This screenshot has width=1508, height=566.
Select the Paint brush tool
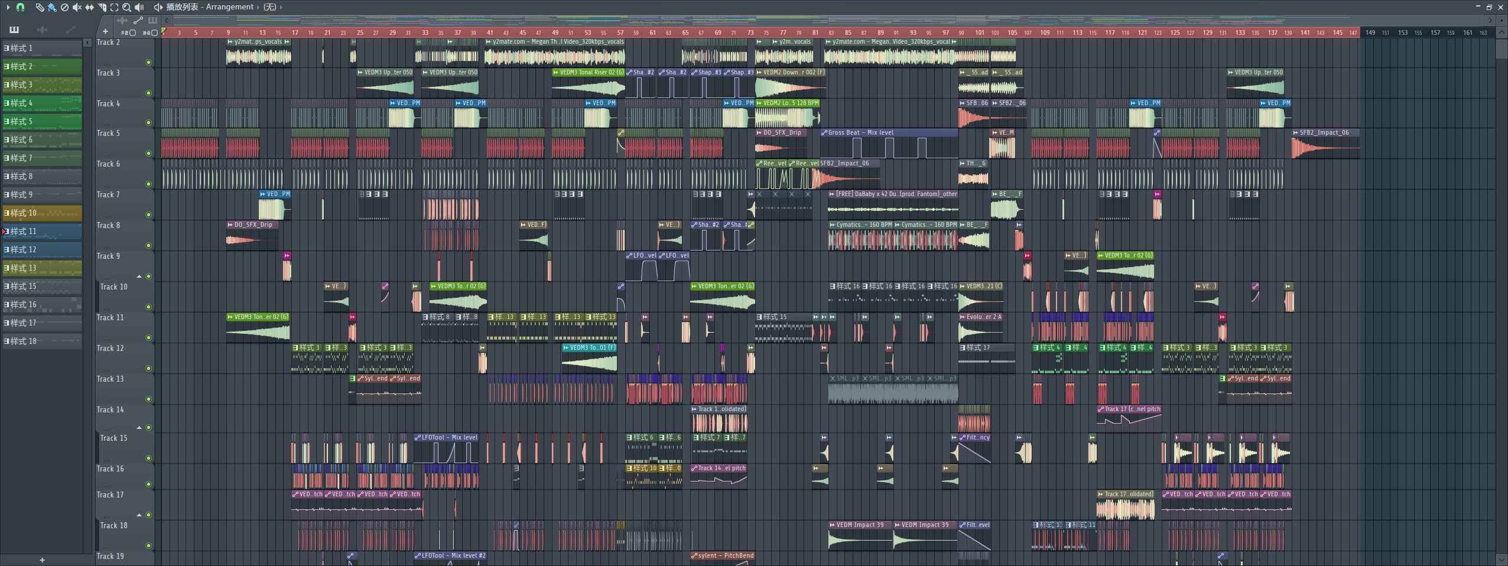(52, 7)
